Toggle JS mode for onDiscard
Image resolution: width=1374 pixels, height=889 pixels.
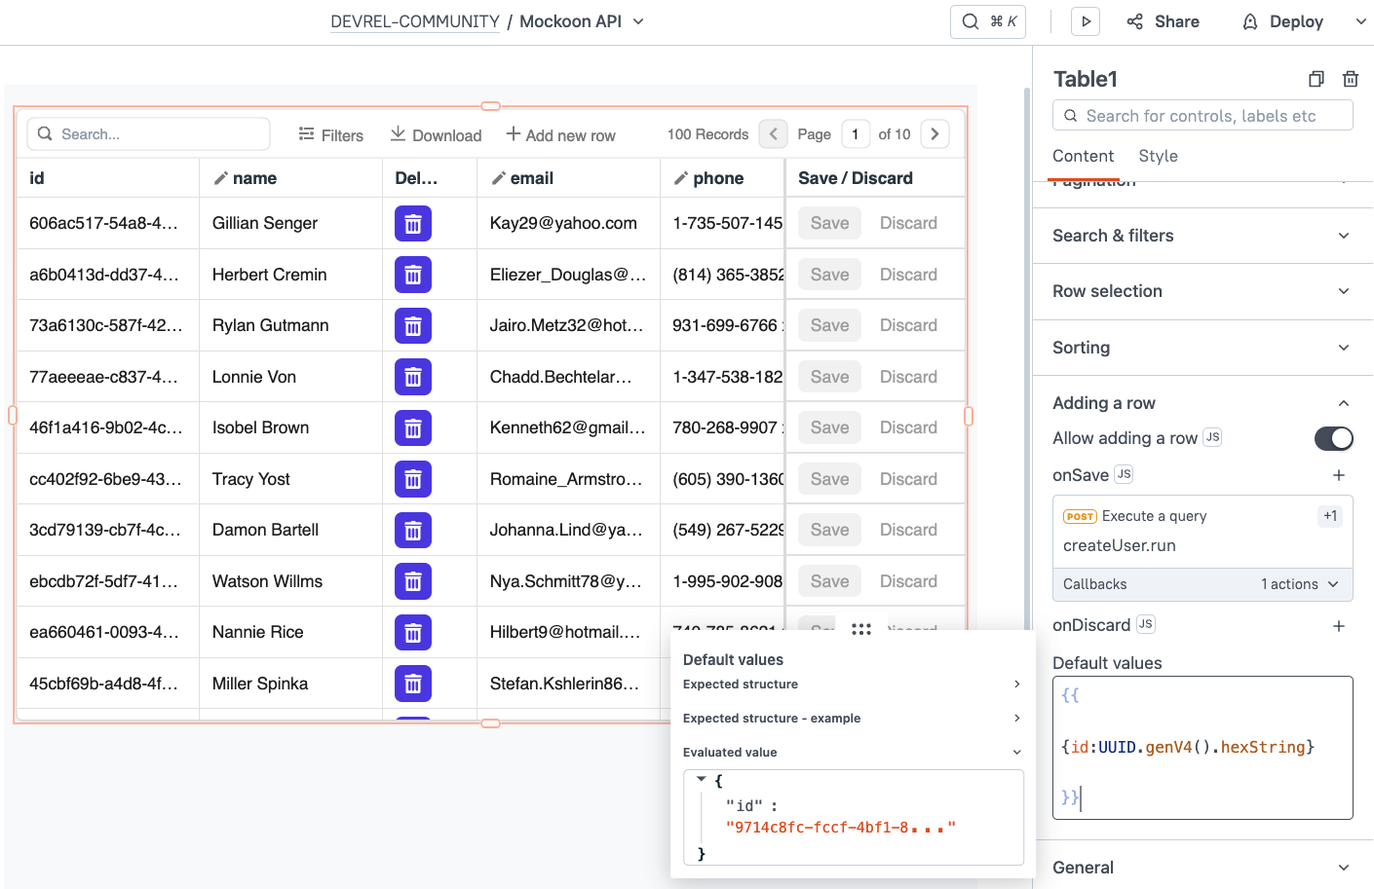[x=1145, y=624]
